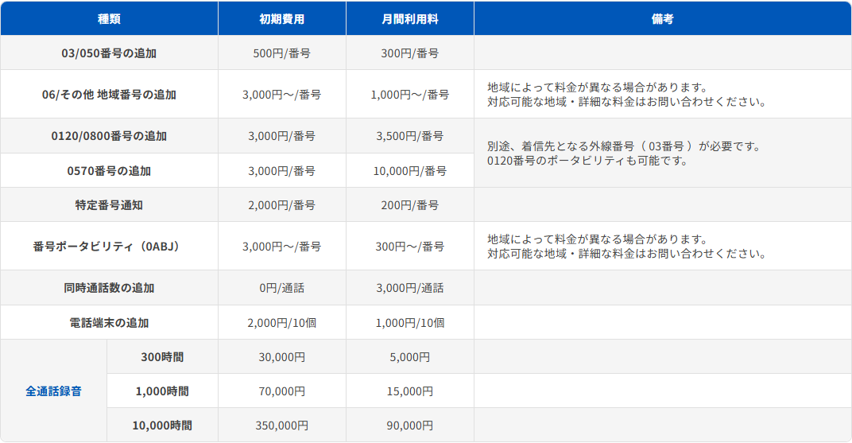The height and width of the screenshot is (443, 852).
Task: Click the 10,000円/番号 monthly fee cell
Action: (x=409, y=171)
